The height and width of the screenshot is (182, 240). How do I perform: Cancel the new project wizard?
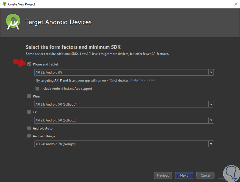pyautogui.click(x=205, y=175)
